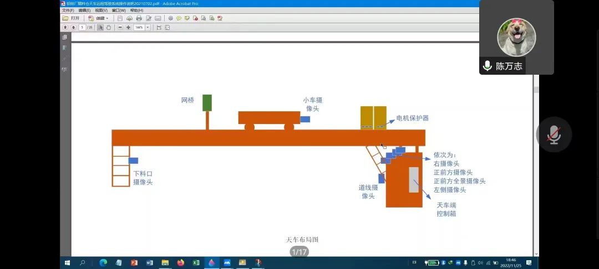Screen dimensions: 599x269
Task: Open the 144% zoom level dropdown
Action: pos(148,27)
